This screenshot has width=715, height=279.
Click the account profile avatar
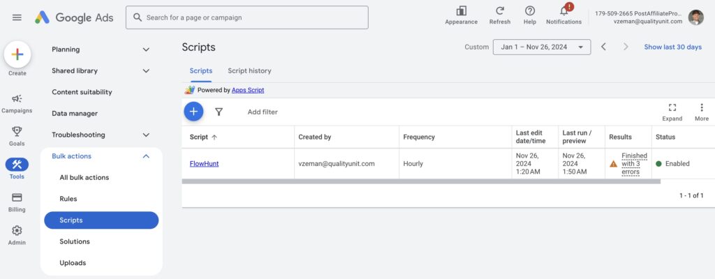[696, 17]
